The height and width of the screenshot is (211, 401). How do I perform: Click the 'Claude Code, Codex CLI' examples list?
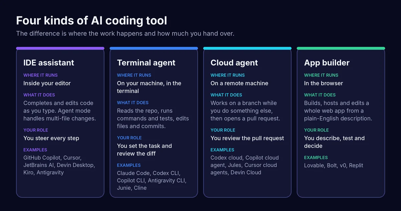(x=152, y=181)
